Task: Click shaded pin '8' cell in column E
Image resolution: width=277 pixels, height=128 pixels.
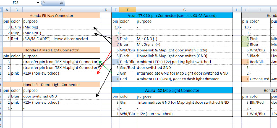Action: click(x=116, y=39)
